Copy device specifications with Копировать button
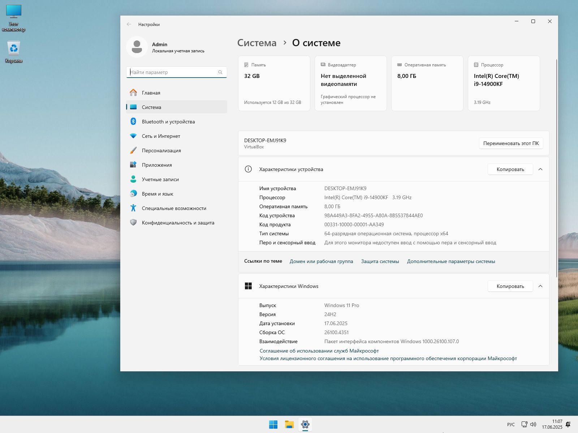Image resolution: width=578 pixels, height=433 pixels. pos(510,169)
